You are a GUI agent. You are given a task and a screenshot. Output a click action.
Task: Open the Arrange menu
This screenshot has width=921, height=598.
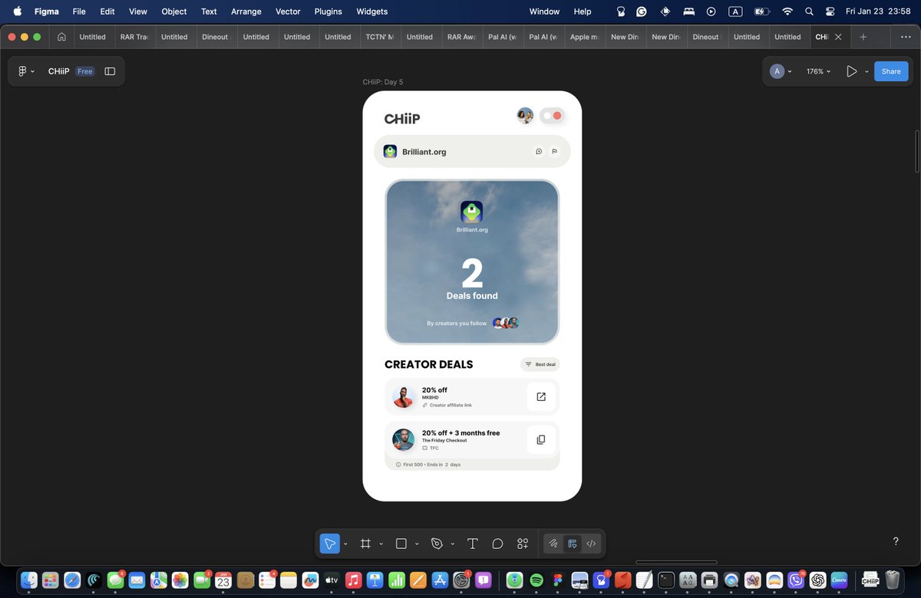click(246, 11)
